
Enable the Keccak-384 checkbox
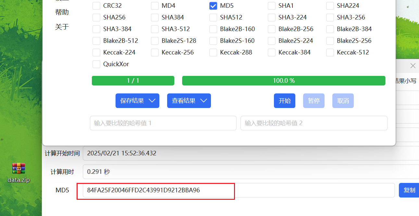[272, 53]
